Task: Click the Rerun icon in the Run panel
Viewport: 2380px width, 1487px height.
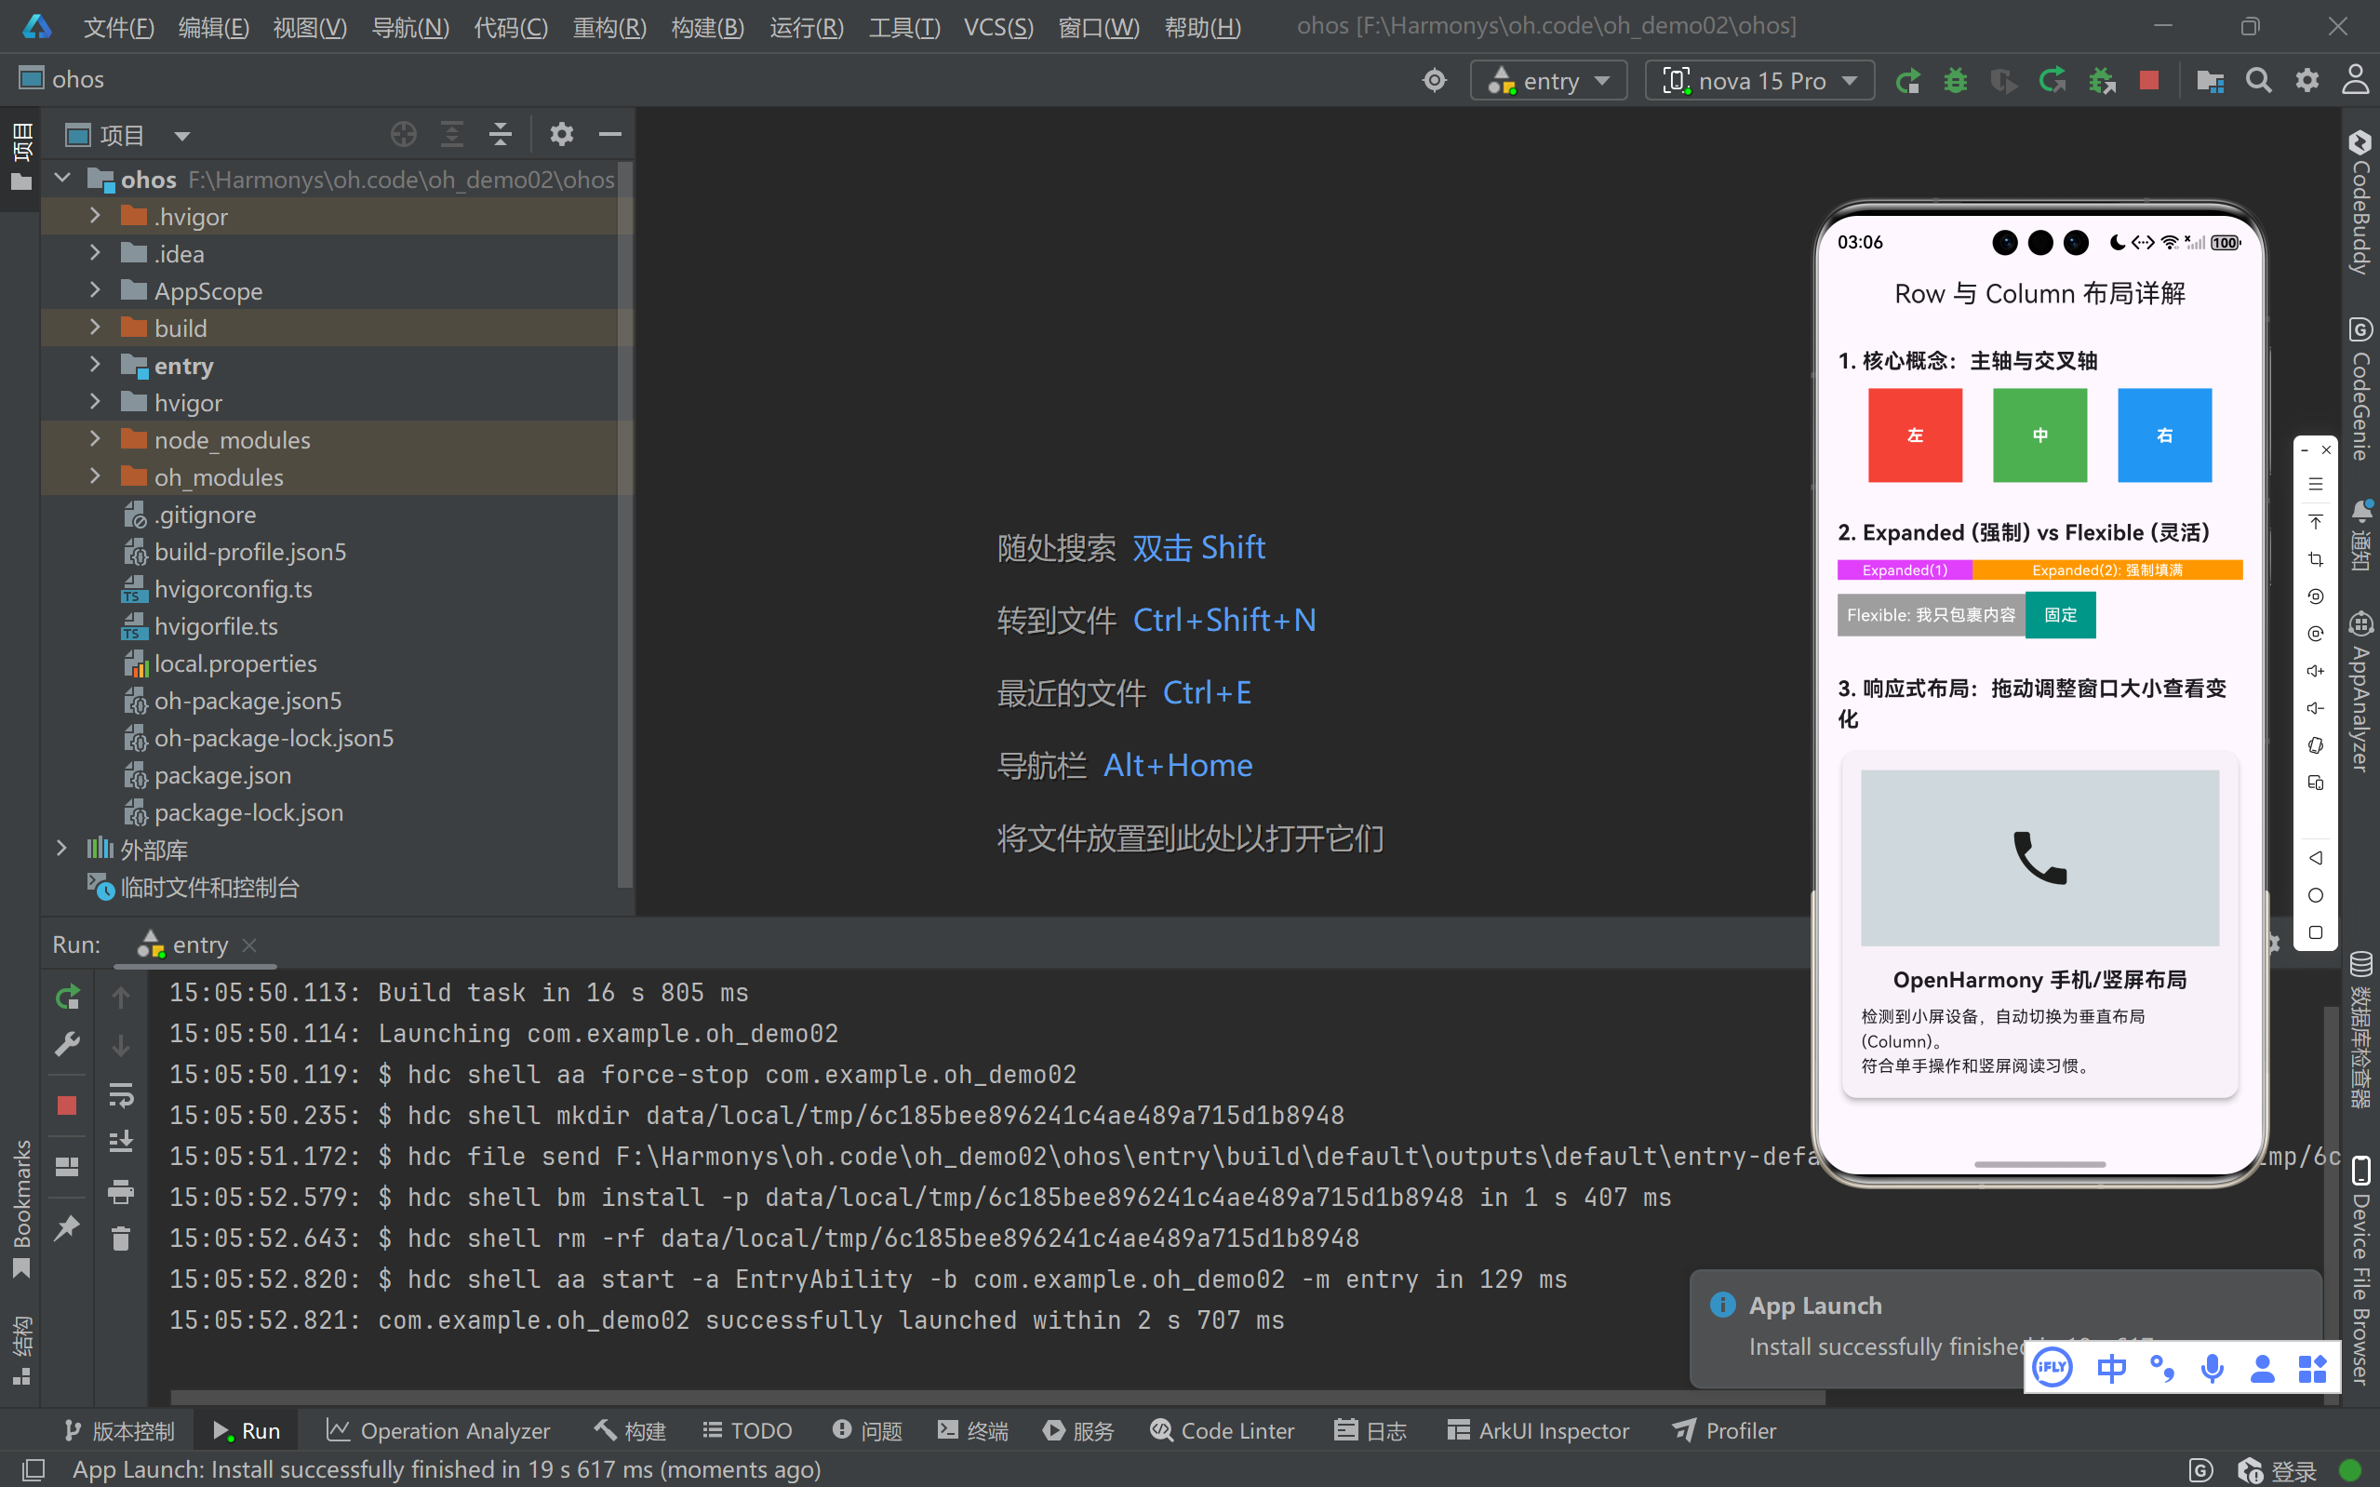Action: (x=67, y=998)
